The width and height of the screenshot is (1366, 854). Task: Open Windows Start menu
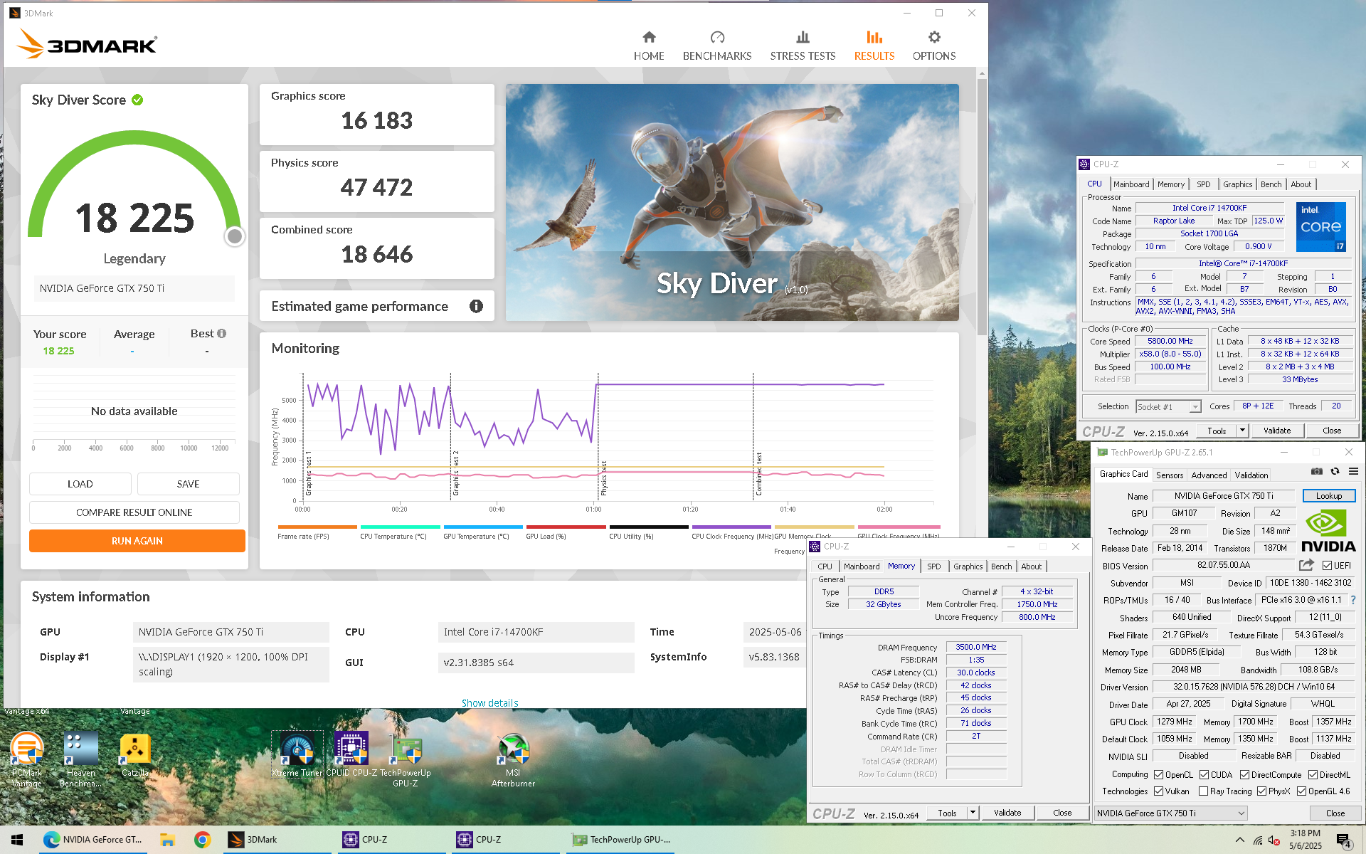click(17, 840)
